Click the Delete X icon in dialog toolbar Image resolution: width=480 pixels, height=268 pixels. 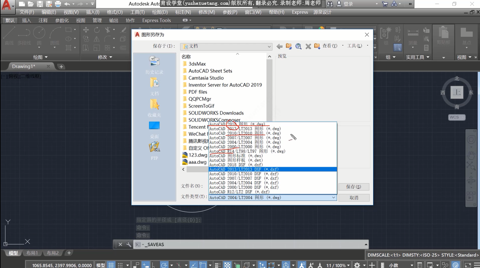[308, 46]
